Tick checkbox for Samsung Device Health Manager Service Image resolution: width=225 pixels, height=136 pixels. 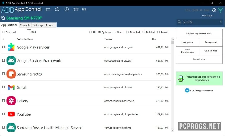click(x=4, y=127)
